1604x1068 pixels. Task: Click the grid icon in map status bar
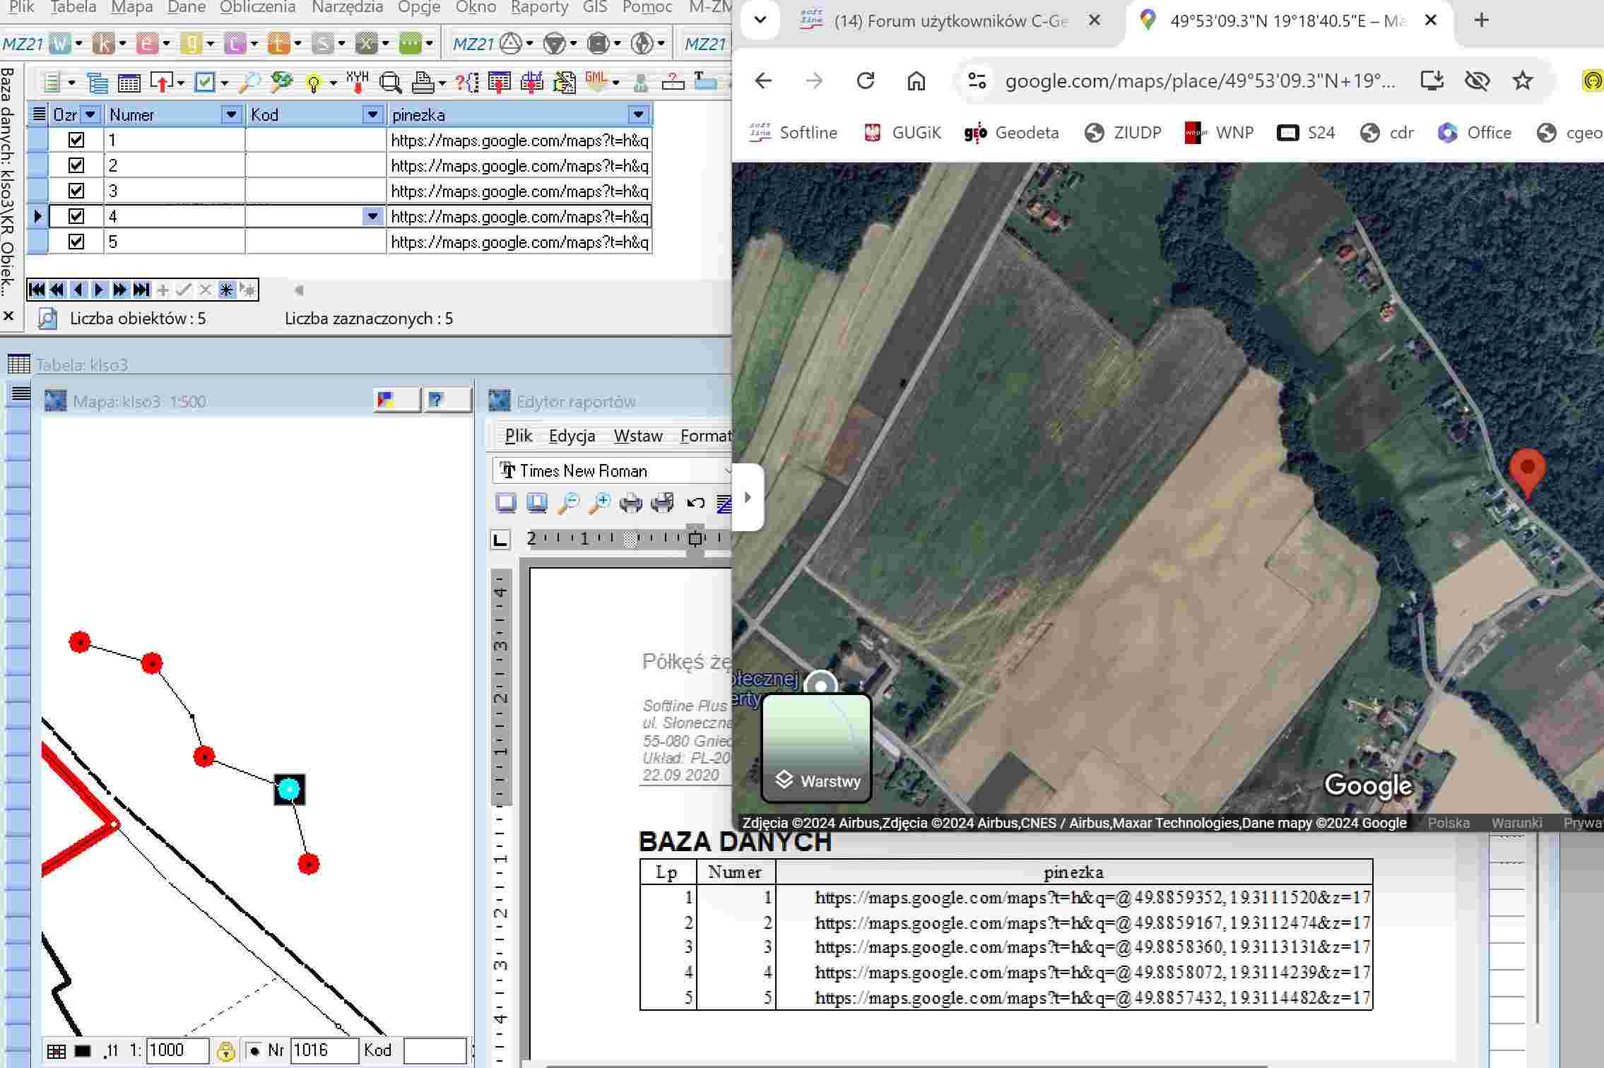pyautogui.click(x=57, y=1052)
